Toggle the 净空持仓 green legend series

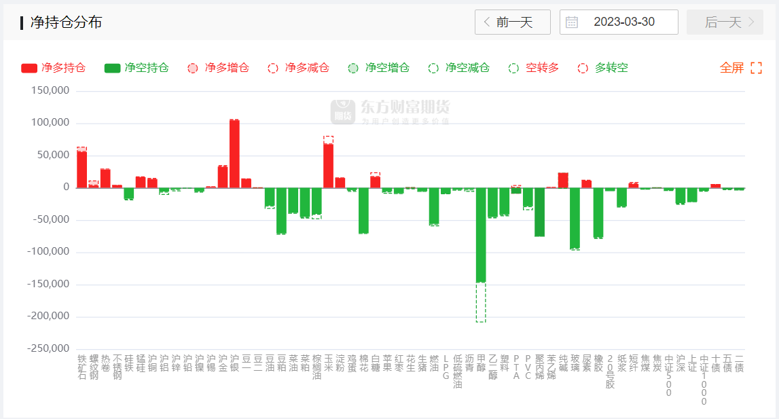pyautogui.click(x=136, y=68)
